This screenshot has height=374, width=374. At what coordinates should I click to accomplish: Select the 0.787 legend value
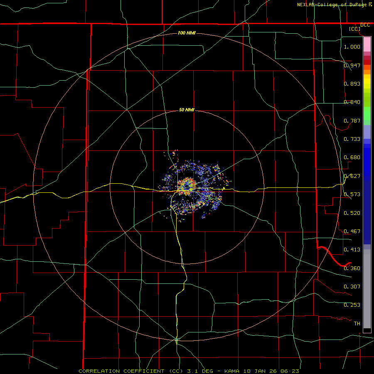coord(352,121)
